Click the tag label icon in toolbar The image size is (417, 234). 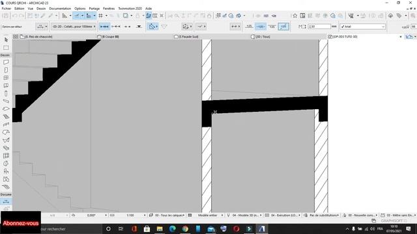point(399,16)
